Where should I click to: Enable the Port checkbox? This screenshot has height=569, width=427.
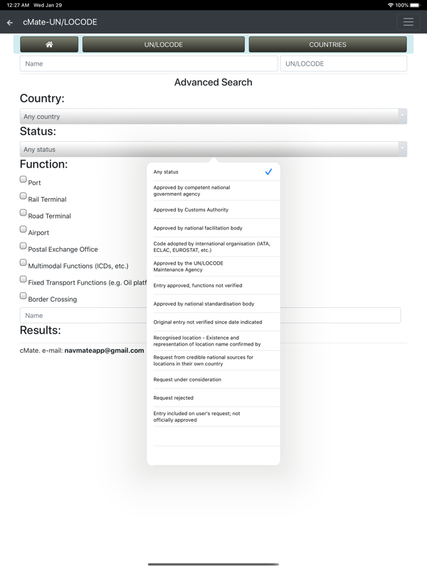[x=23, y=179]
